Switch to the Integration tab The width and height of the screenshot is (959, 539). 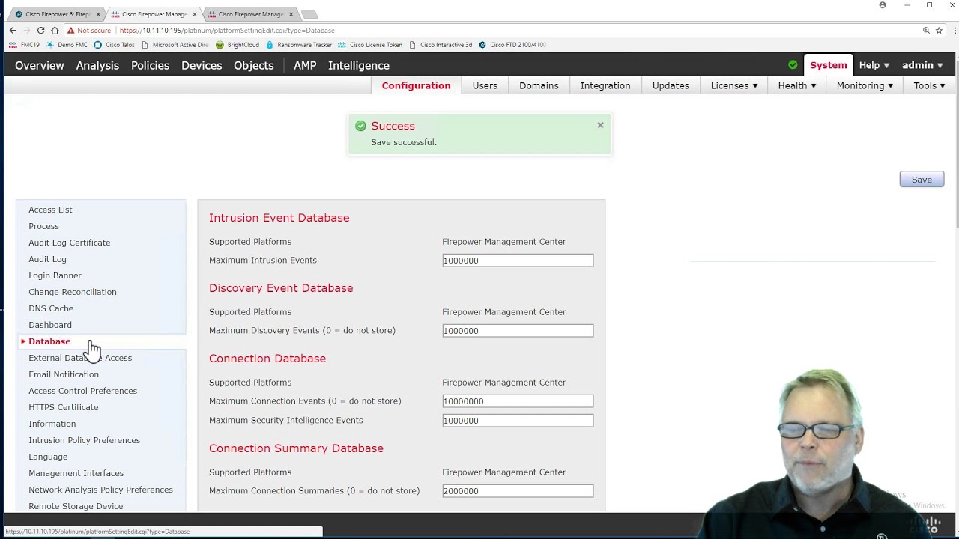click(x=605, y=85)
